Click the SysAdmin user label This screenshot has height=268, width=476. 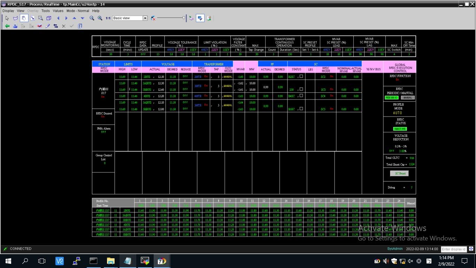pos(395,249)
